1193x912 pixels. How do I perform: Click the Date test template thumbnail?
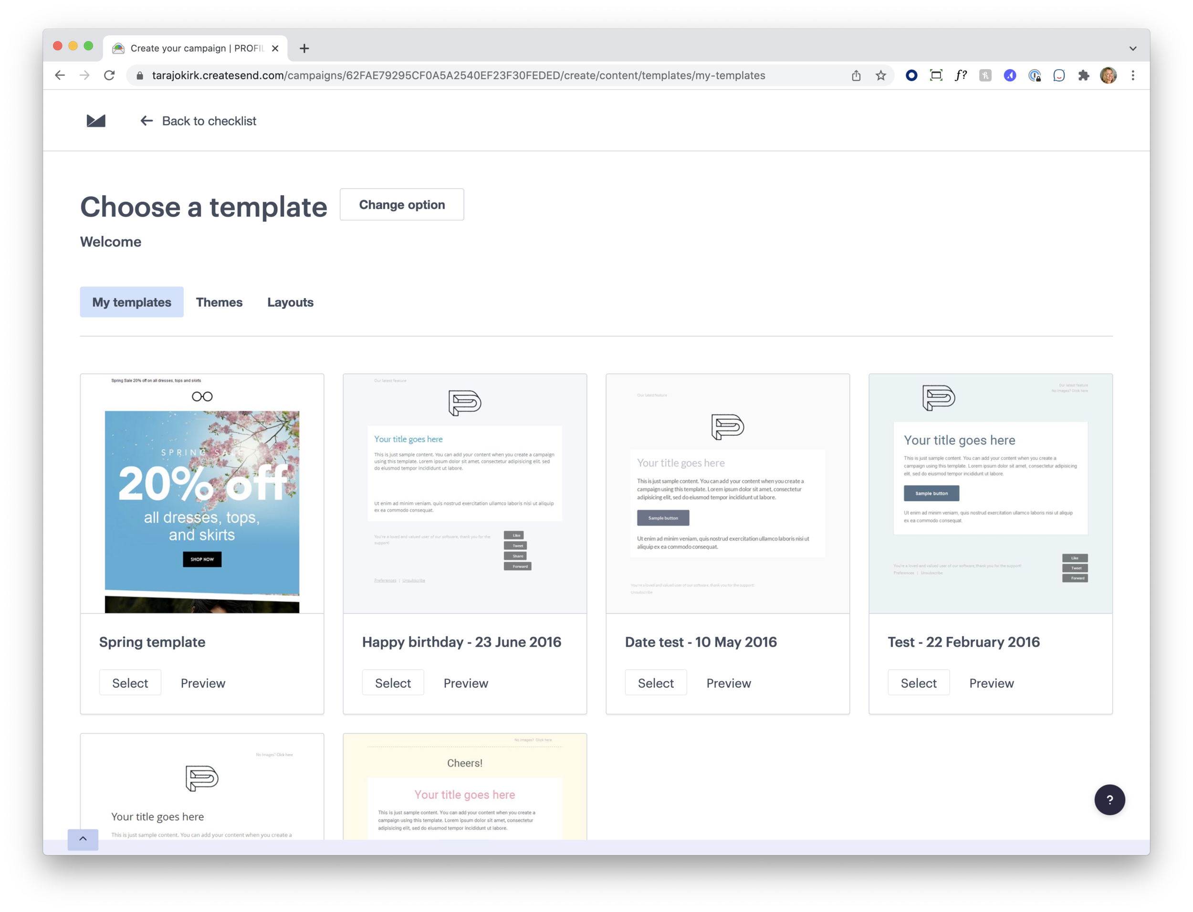coord(727,493)
